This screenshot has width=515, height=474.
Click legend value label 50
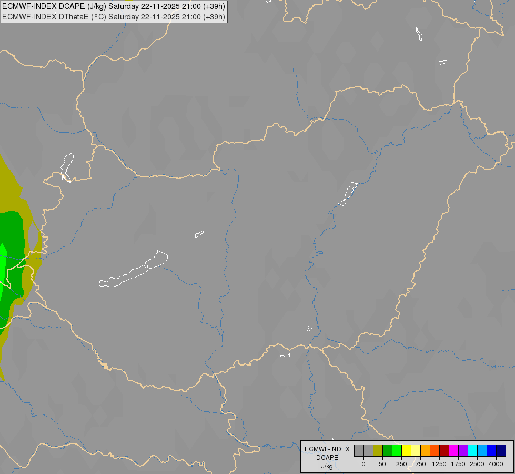point(382,464)
